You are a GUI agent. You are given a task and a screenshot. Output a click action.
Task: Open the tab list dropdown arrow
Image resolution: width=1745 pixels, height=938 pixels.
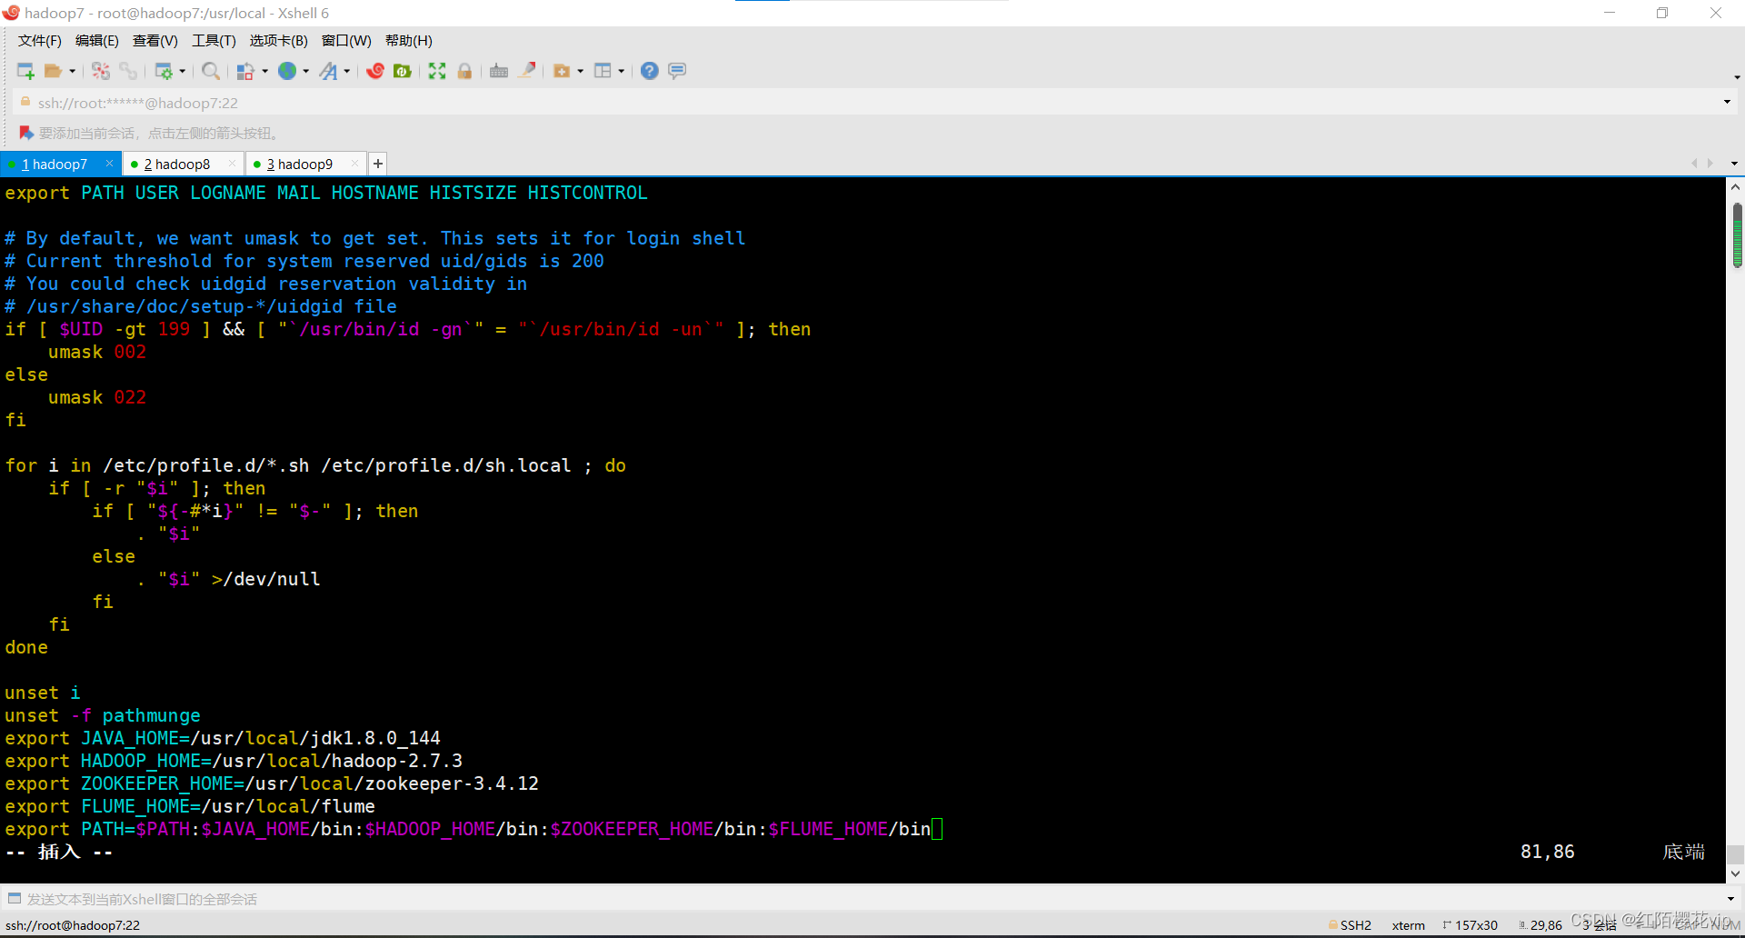[x=1734, y=164]
